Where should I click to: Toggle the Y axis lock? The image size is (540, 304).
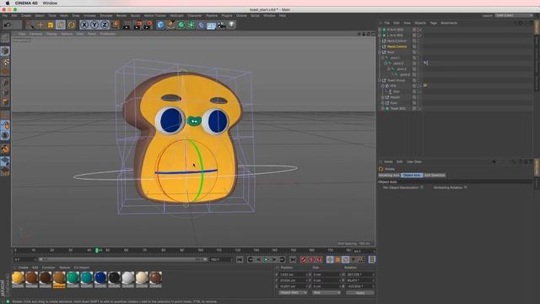coord(94,24)
